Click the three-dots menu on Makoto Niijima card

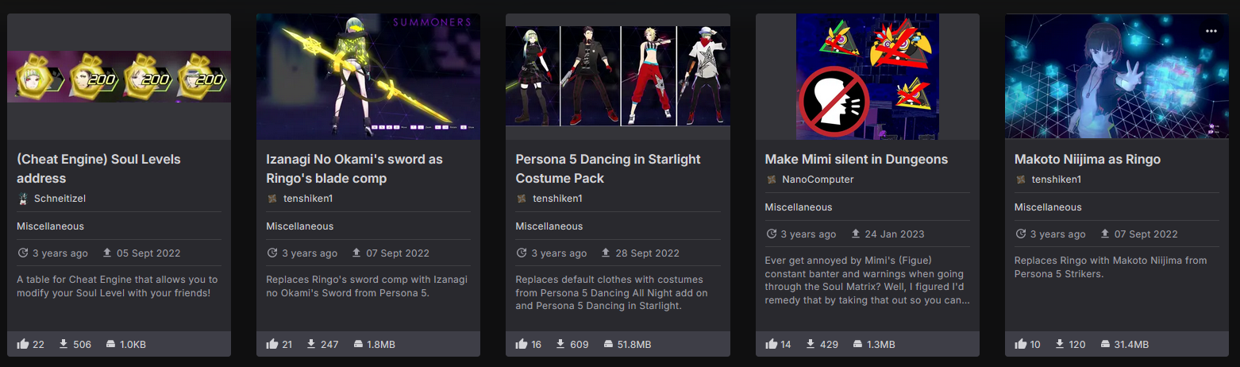click(1211, 31)
